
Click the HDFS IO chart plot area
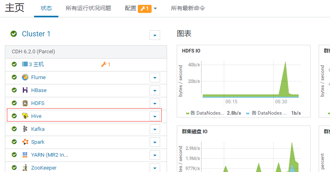point(251,80)
